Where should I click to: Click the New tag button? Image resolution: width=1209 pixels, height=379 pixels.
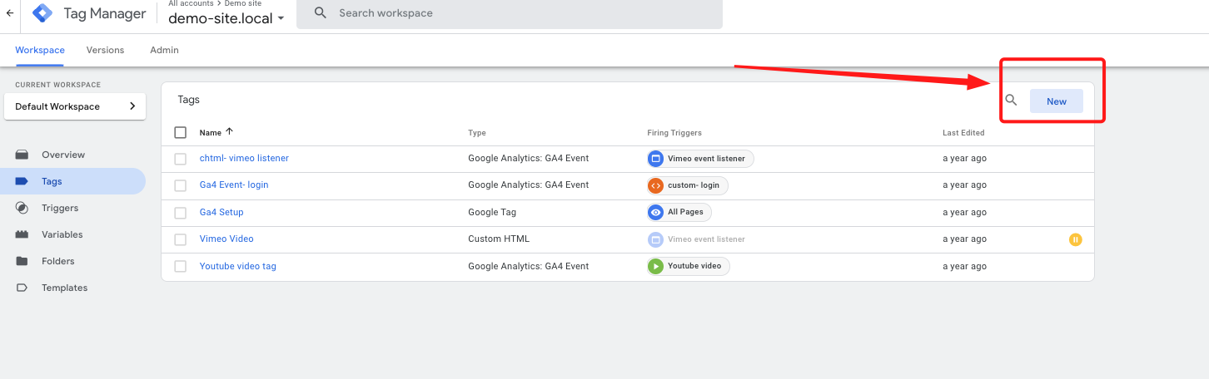1057,101
